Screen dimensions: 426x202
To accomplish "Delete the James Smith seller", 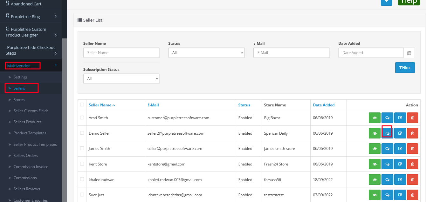I will point(413,149).
